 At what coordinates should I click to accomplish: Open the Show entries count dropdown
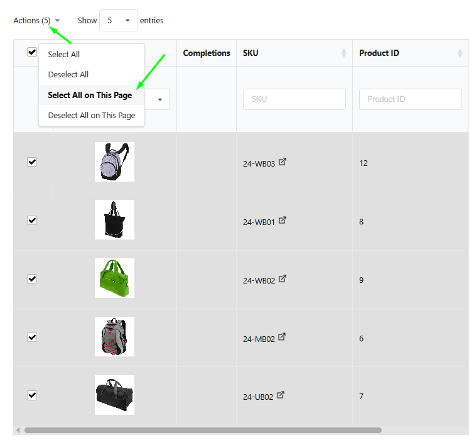point(118,20)
